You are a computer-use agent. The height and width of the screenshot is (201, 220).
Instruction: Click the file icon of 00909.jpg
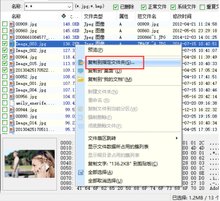pos(12,24)
